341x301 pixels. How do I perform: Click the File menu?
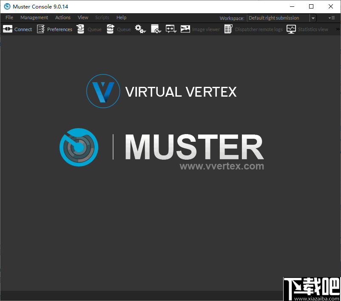[x=9, y=17]
